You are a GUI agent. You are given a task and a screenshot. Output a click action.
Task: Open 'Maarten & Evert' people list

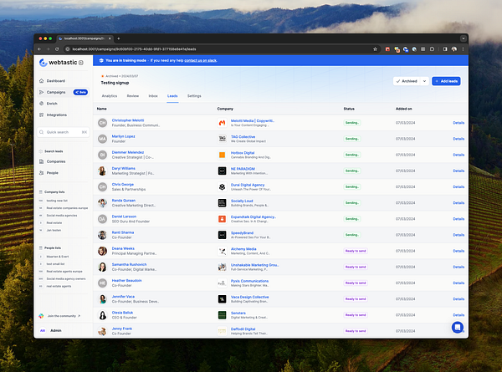click(x=58, y=257)
